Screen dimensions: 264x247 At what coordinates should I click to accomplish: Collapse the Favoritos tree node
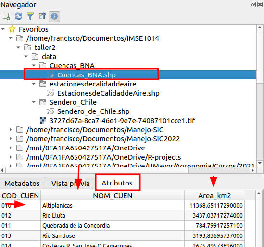tap(3, 29)
